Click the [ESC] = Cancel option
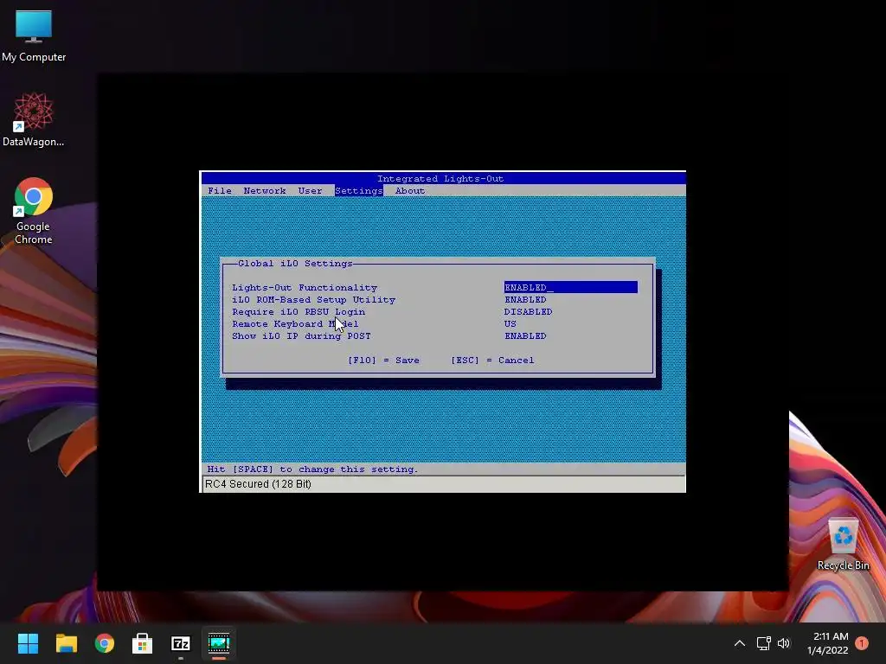Image resolution: width=886 pixels, height=664 pixels. 492,361
